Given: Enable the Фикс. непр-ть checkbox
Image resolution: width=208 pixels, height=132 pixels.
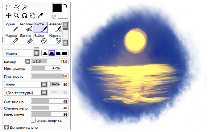Looking at the screenshot, I should pos(33,120).
